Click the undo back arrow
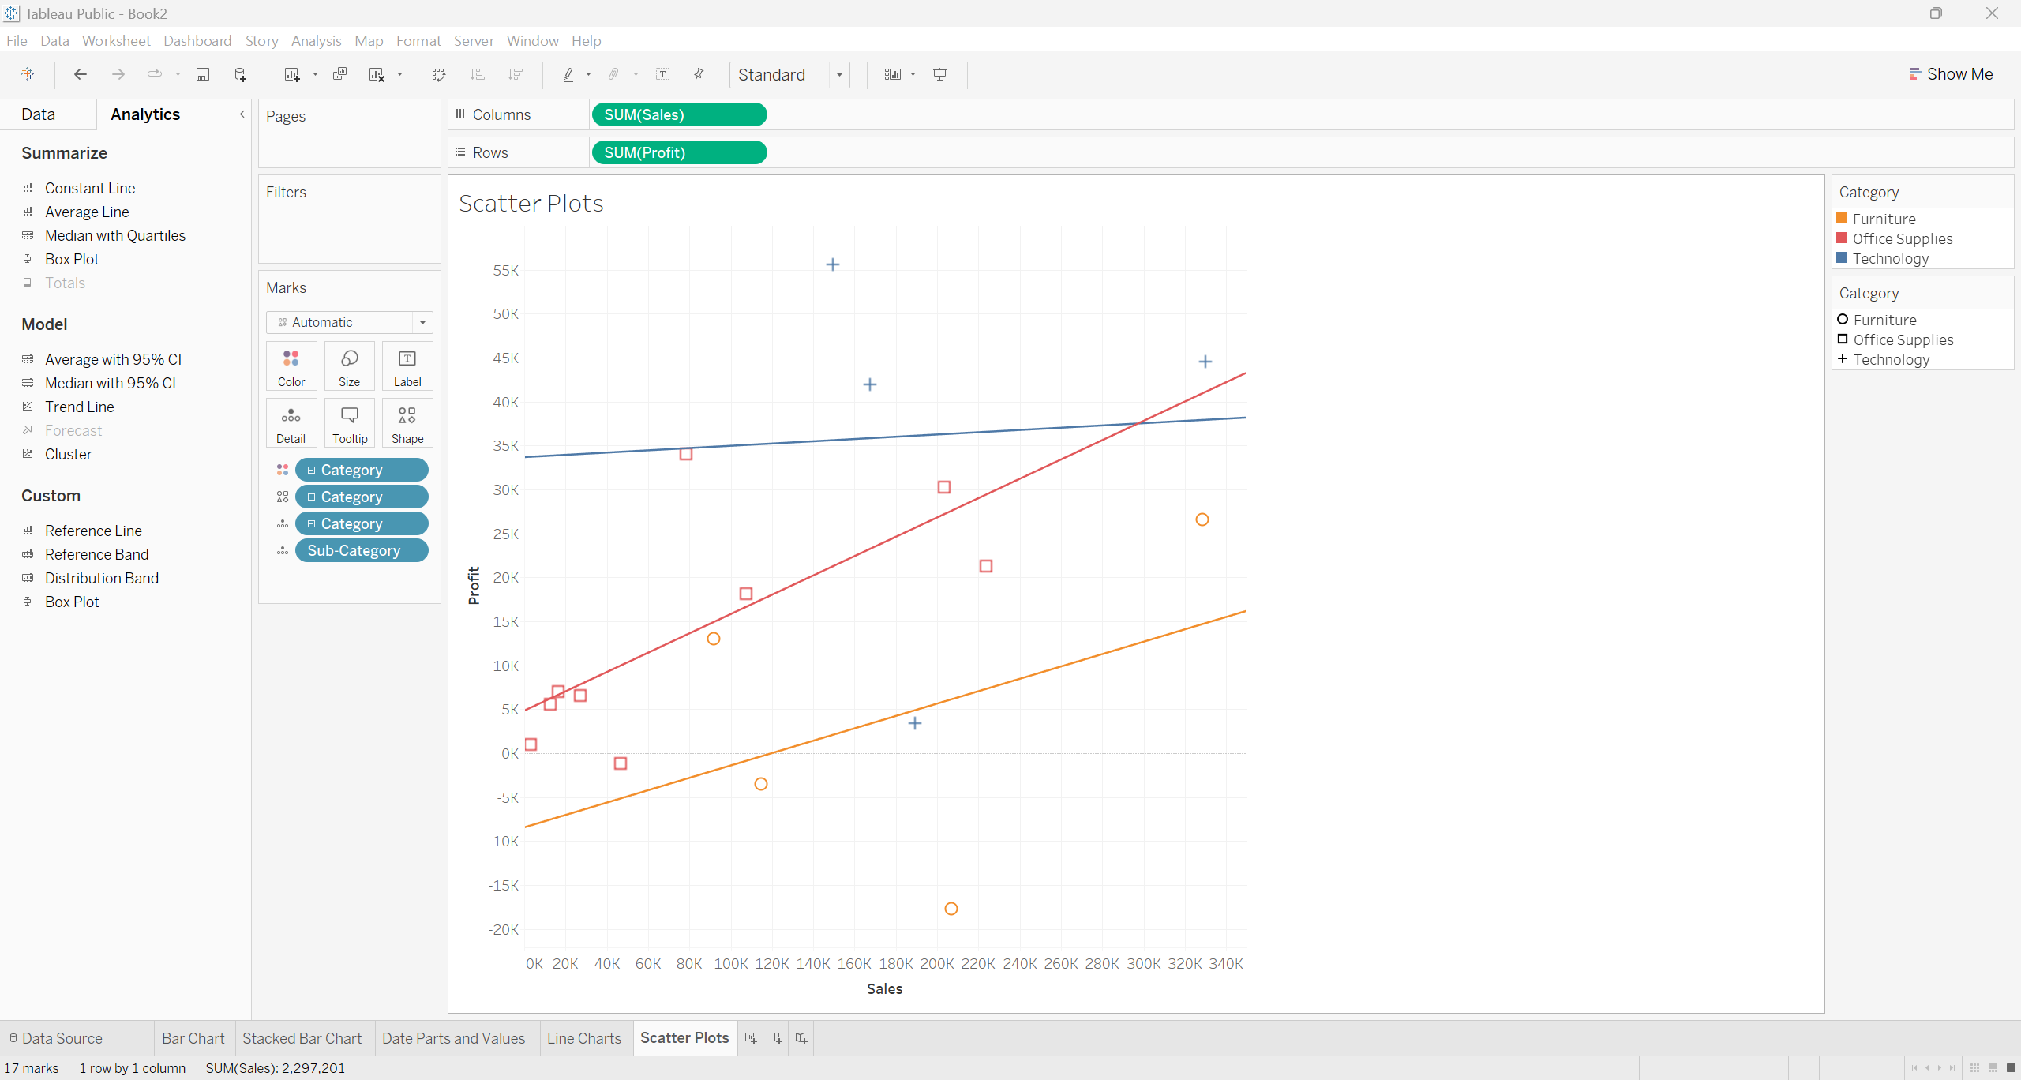 click(x=80, y=74)
